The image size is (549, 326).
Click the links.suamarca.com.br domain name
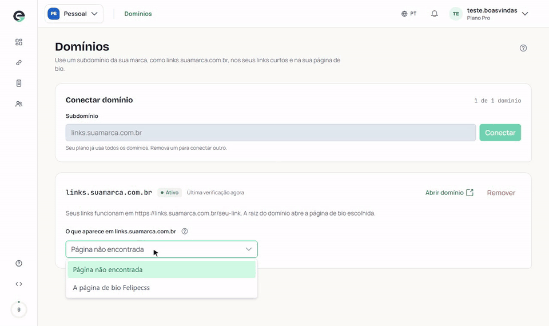[109, 192]
